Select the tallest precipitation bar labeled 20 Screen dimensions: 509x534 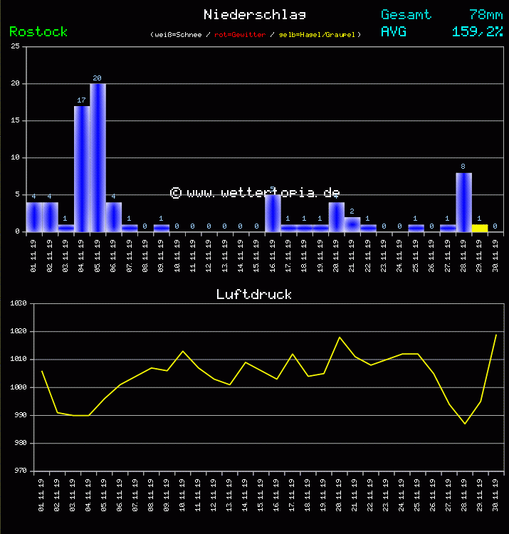coord(98,157)
